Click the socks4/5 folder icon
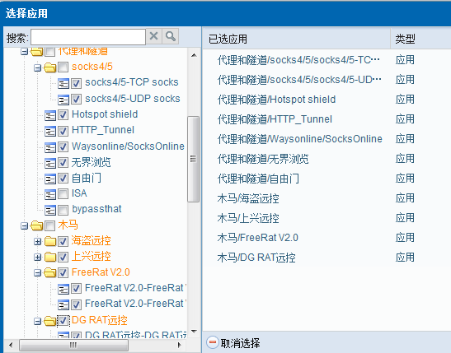The height and width of the screenshot is (353, 451). point(50,67)
